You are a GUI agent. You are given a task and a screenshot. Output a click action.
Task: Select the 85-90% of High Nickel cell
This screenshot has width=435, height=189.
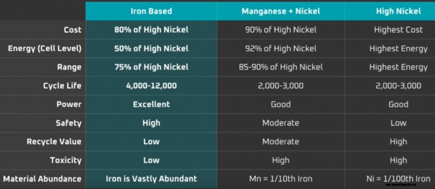pyautogui.click(x=281, y=67)
